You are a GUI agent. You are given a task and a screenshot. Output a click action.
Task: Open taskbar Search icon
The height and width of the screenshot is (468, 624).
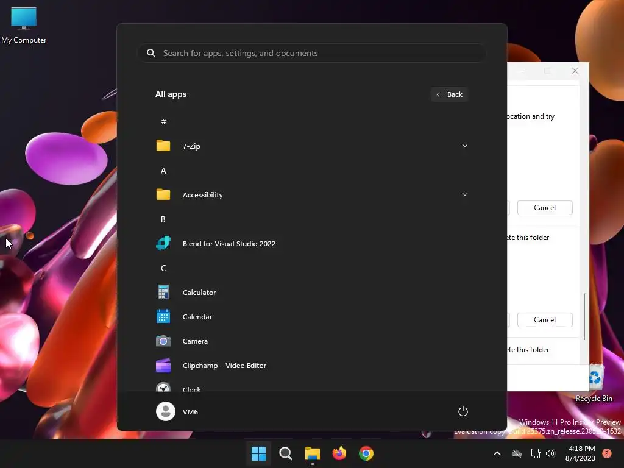click(286, 453)
